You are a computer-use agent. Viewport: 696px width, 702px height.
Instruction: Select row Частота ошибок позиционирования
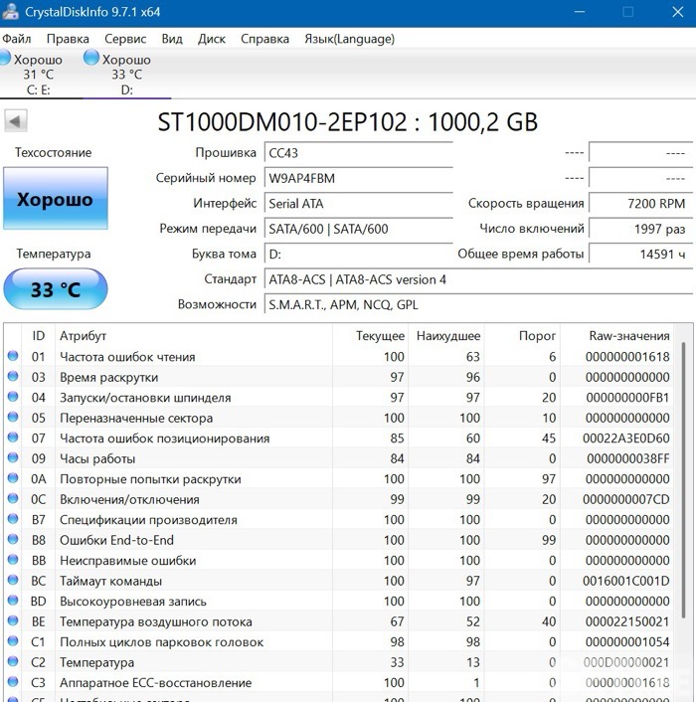tap(339, 438)
